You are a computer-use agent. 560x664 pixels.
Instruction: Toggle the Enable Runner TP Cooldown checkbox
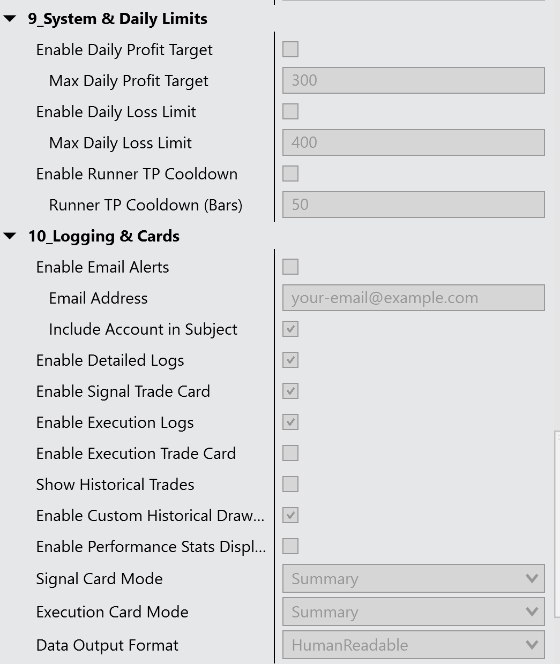(x=290, y=174)
